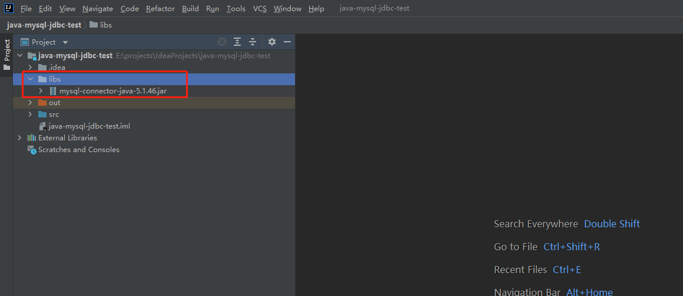Open the Build menu
Image resolution: width=683 pixels, height=296 pixels.
click(x=190, y=9)
